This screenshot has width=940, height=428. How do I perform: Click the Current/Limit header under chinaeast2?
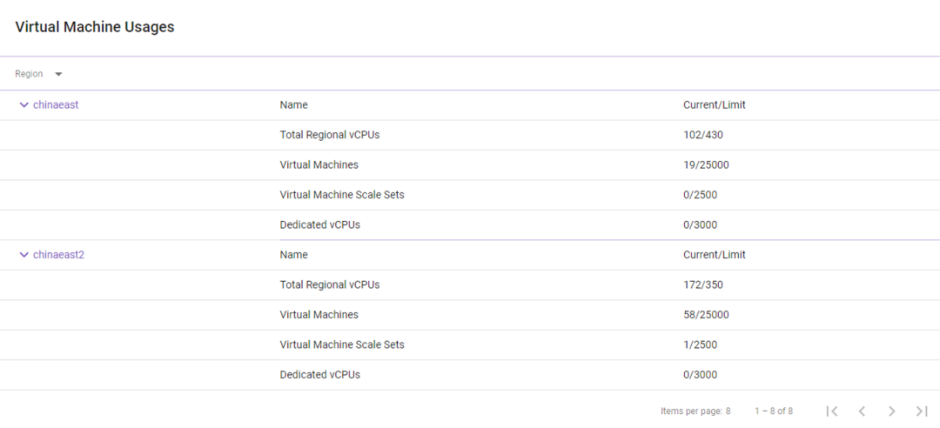[x=714, y=255]
